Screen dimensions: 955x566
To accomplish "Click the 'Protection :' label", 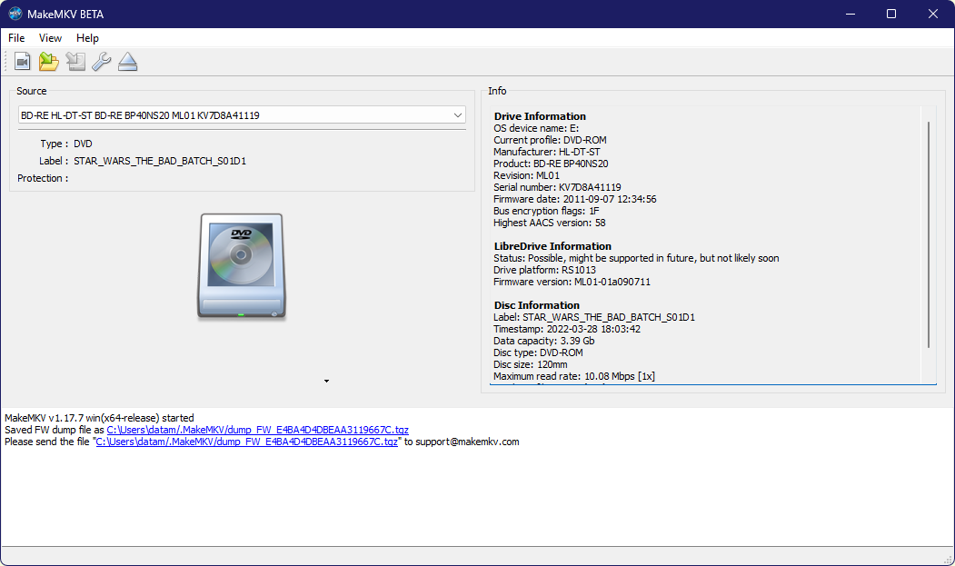I will point(43,178).
